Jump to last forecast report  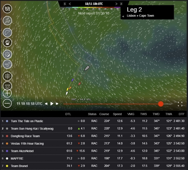121,4
